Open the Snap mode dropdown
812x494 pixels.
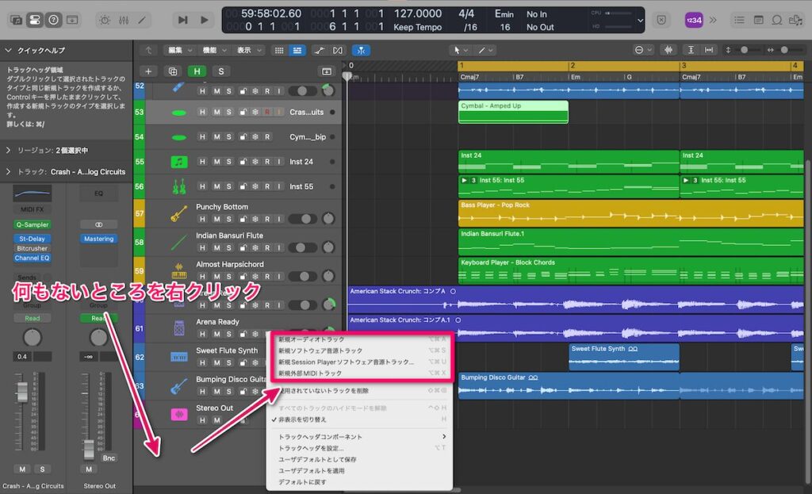(x=643, y=50)
